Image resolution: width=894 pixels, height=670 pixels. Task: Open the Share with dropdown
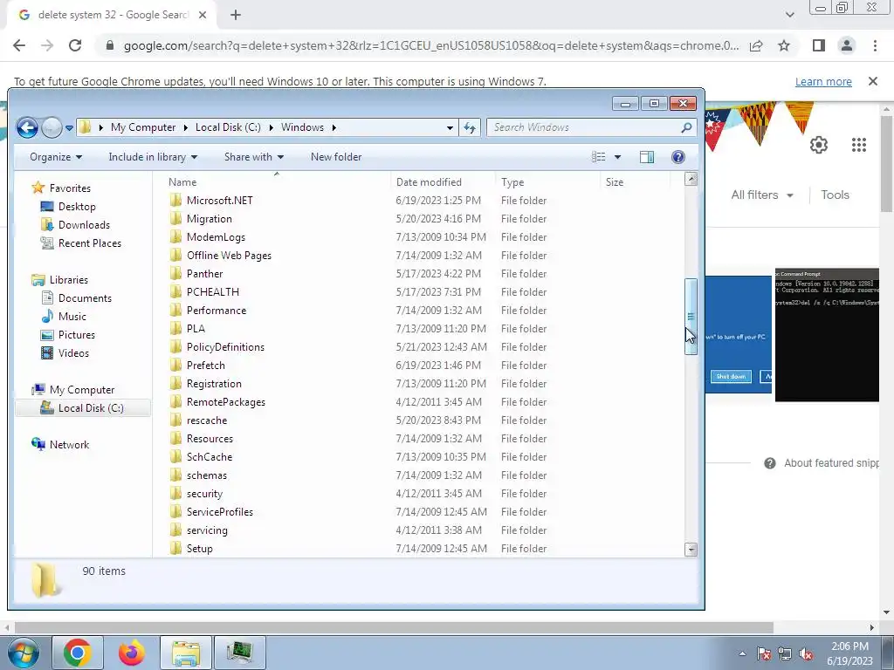point(254,157)
